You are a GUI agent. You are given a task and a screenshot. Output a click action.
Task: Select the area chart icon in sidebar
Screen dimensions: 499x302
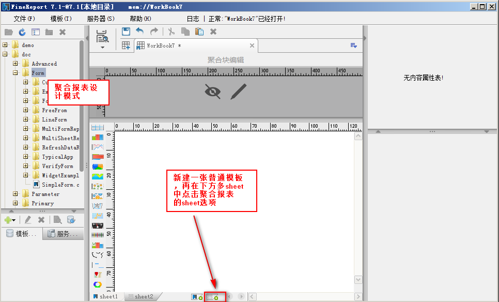point(98,176)
